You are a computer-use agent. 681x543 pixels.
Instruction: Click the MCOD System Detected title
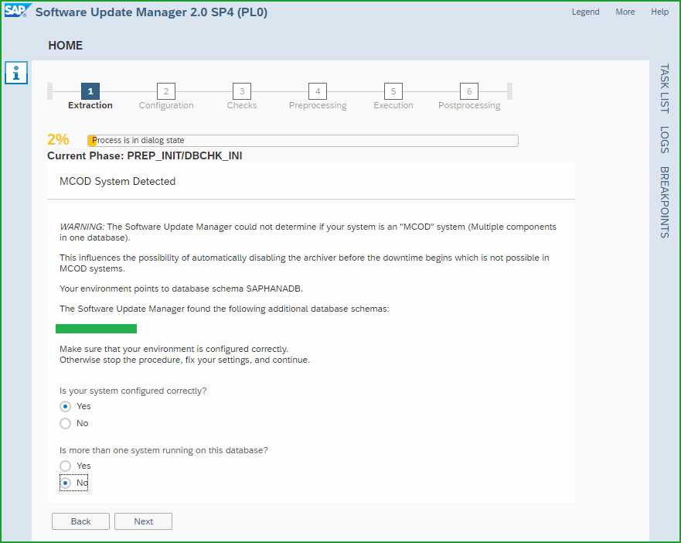(x=117, y=181)
